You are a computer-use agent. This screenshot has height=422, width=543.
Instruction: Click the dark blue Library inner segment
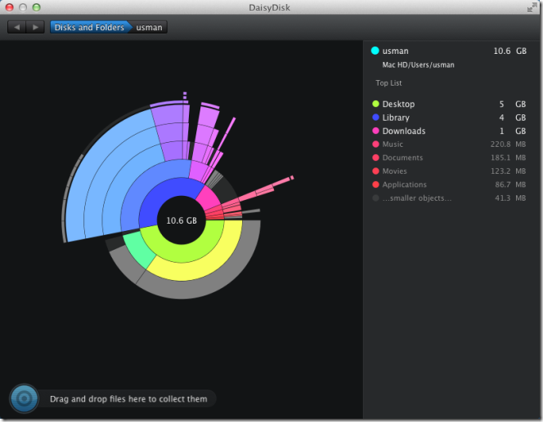159,198
